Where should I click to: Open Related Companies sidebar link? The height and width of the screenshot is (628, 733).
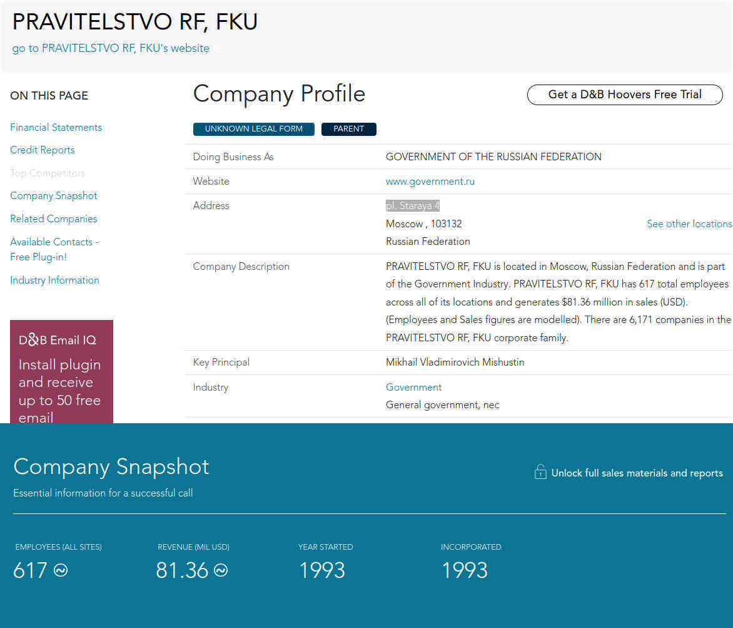[54, 219]
